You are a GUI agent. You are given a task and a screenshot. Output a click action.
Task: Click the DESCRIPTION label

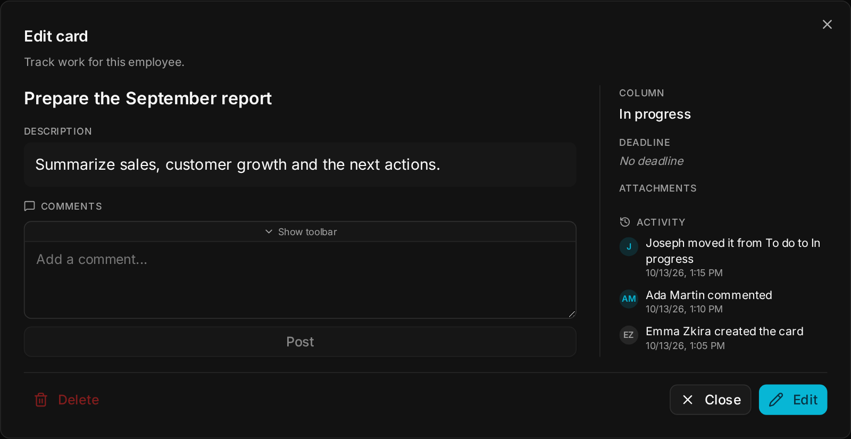pos(58,131)
